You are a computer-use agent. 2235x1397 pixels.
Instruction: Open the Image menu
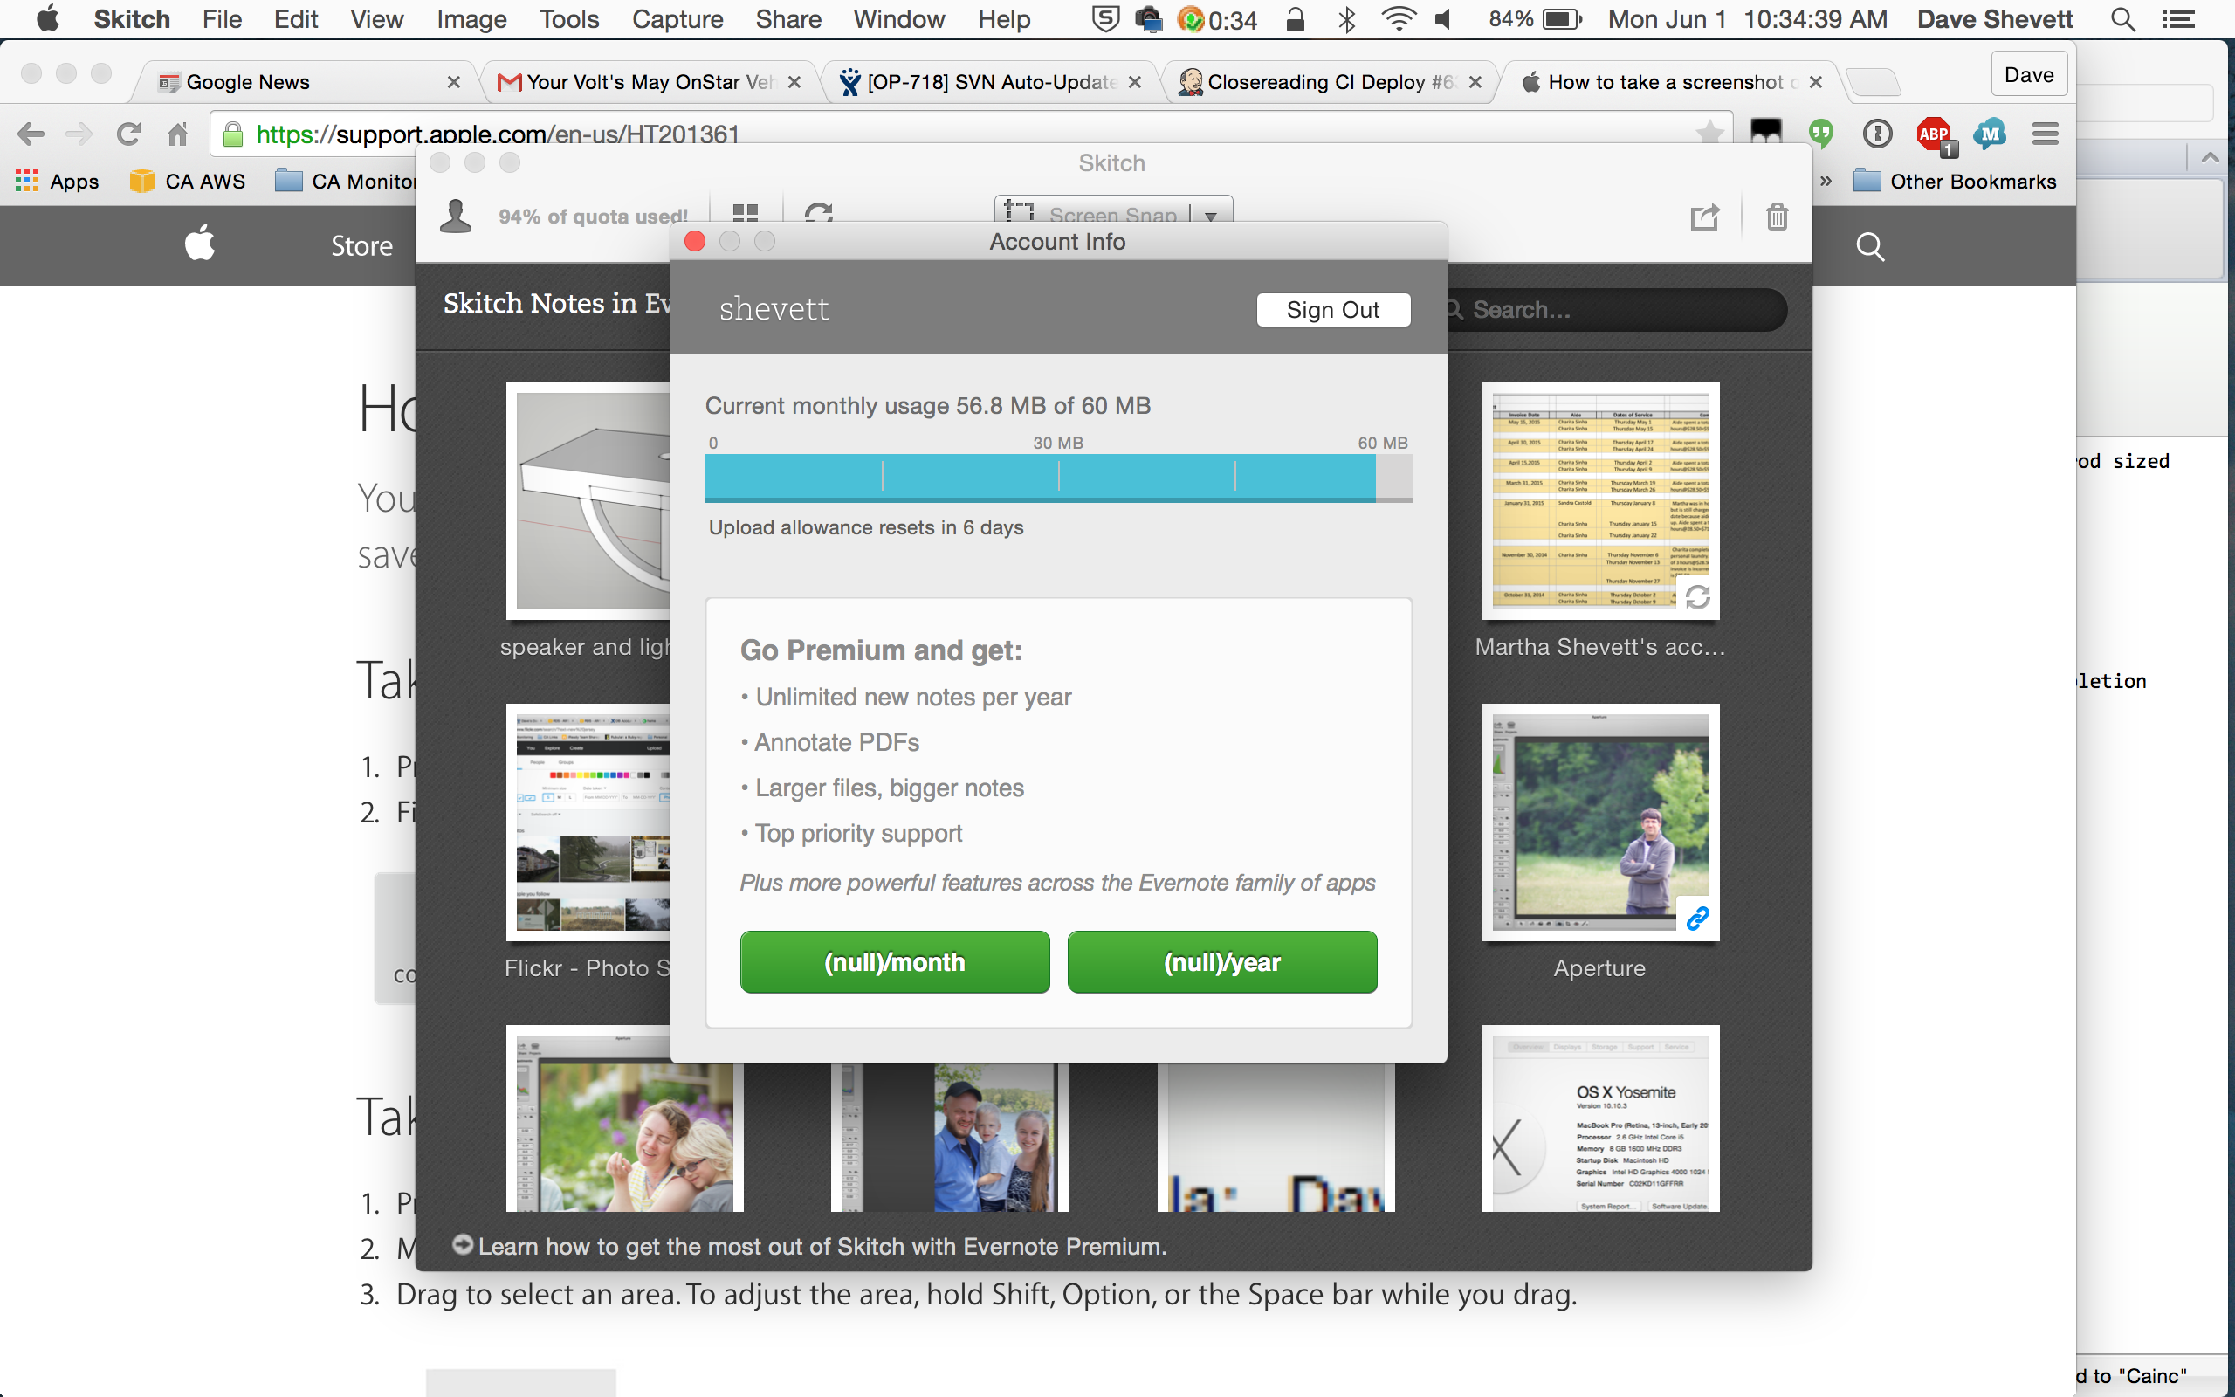click(x=471, y=19)
